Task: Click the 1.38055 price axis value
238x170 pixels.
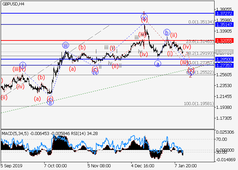Action: [x=224, y=9]
